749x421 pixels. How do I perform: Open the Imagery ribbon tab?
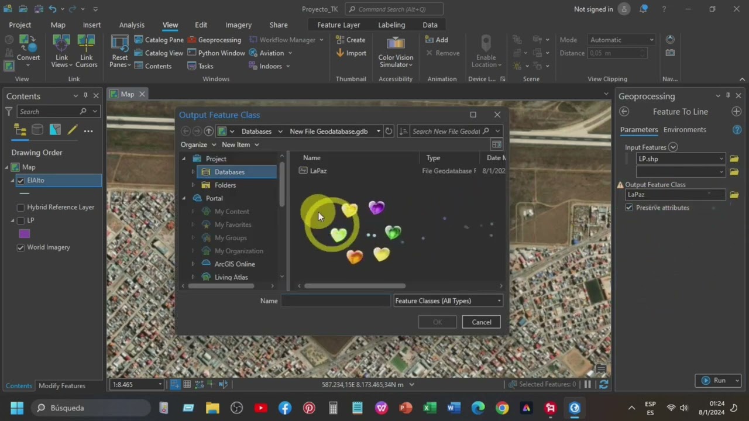click(x=239, y=25)
